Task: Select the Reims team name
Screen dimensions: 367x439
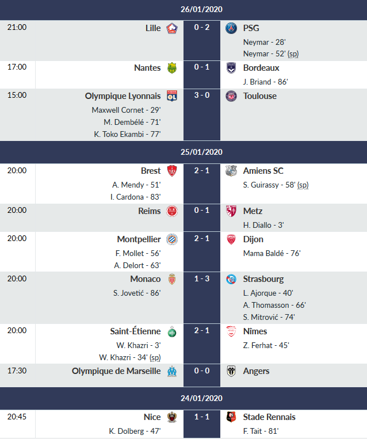Action: pyautogui.click(x=150, y=211)
